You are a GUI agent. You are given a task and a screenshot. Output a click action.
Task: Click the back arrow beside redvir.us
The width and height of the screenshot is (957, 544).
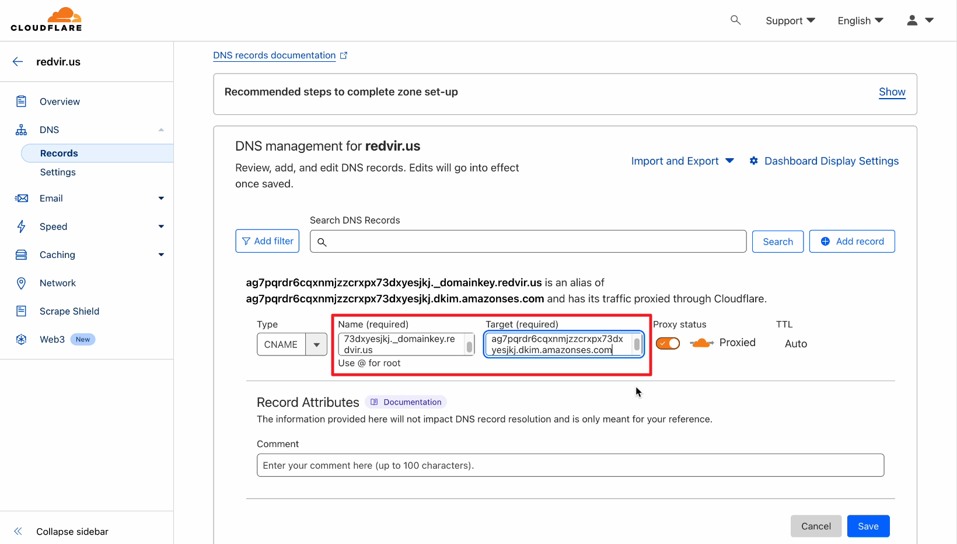click(x=18, y=62)
